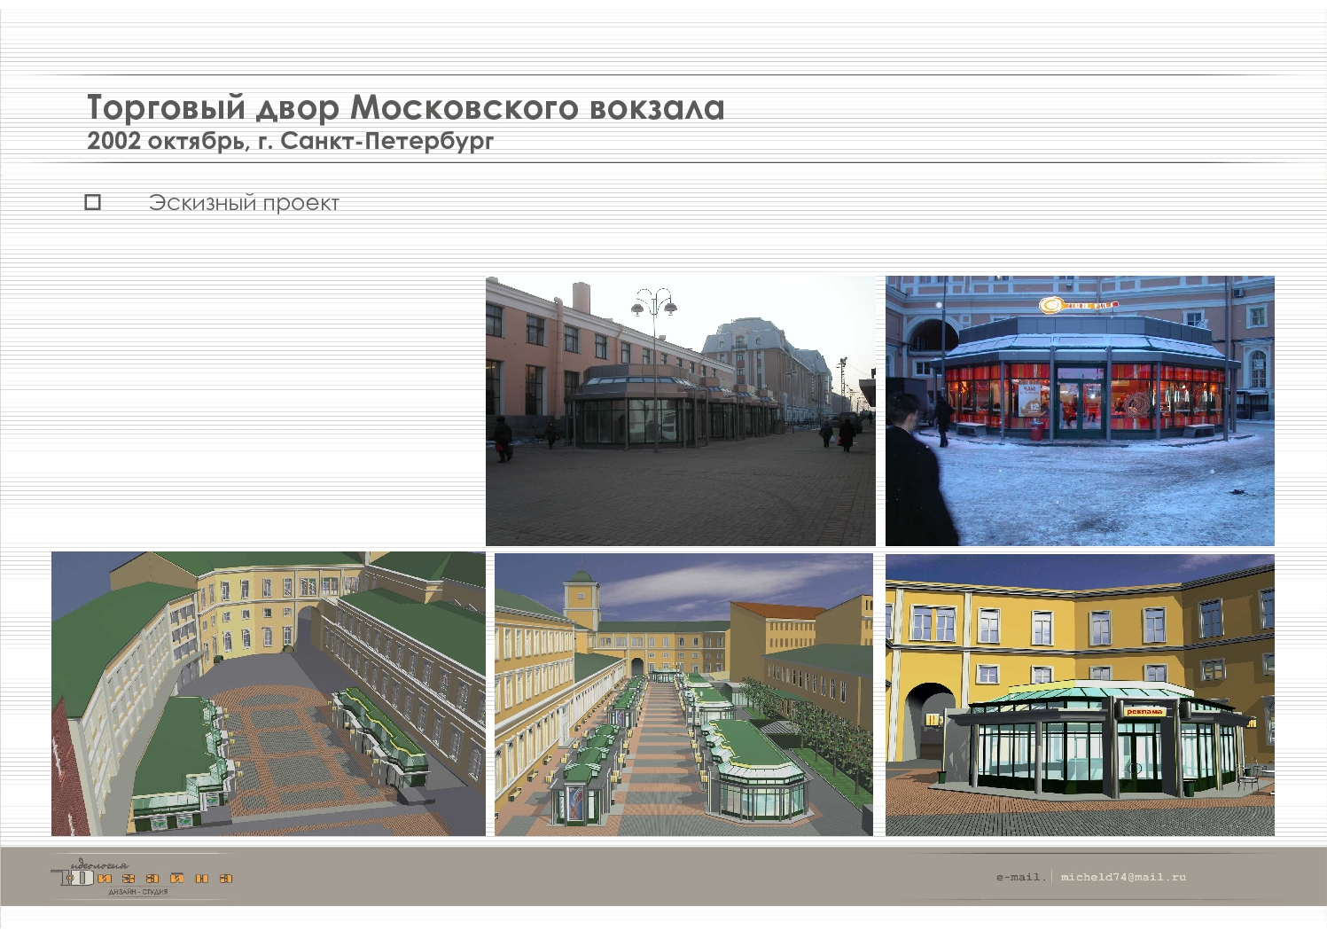
Task: Open the dusk street photo with lamp post
Action: tap(680, 410)
